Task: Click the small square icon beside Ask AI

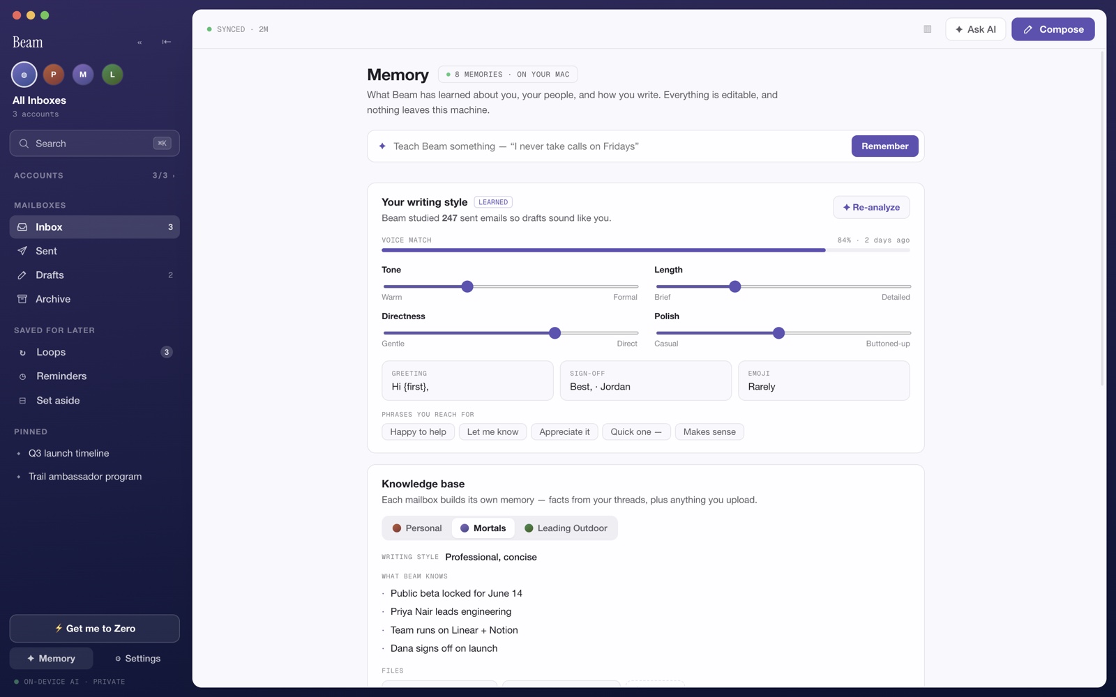Action: coord(927,29)
